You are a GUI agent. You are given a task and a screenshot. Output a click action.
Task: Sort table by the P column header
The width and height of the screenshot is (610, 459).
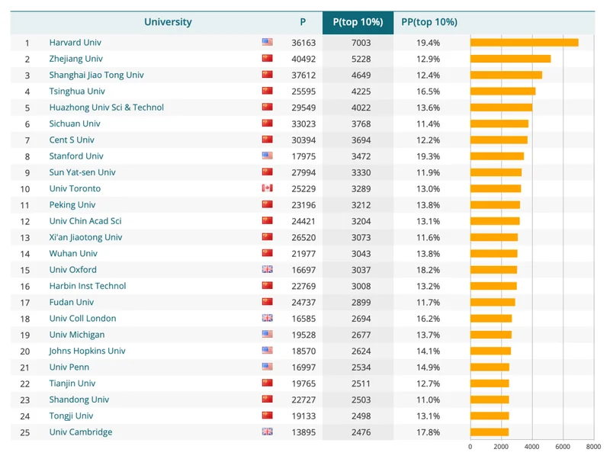click(x=303, y=22)
